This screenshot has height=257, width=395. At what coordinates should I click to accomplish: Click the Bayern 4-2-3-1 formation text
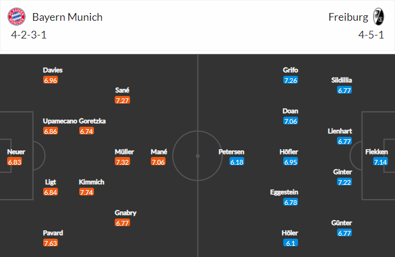pyautogui.click(x=29, y=35)
